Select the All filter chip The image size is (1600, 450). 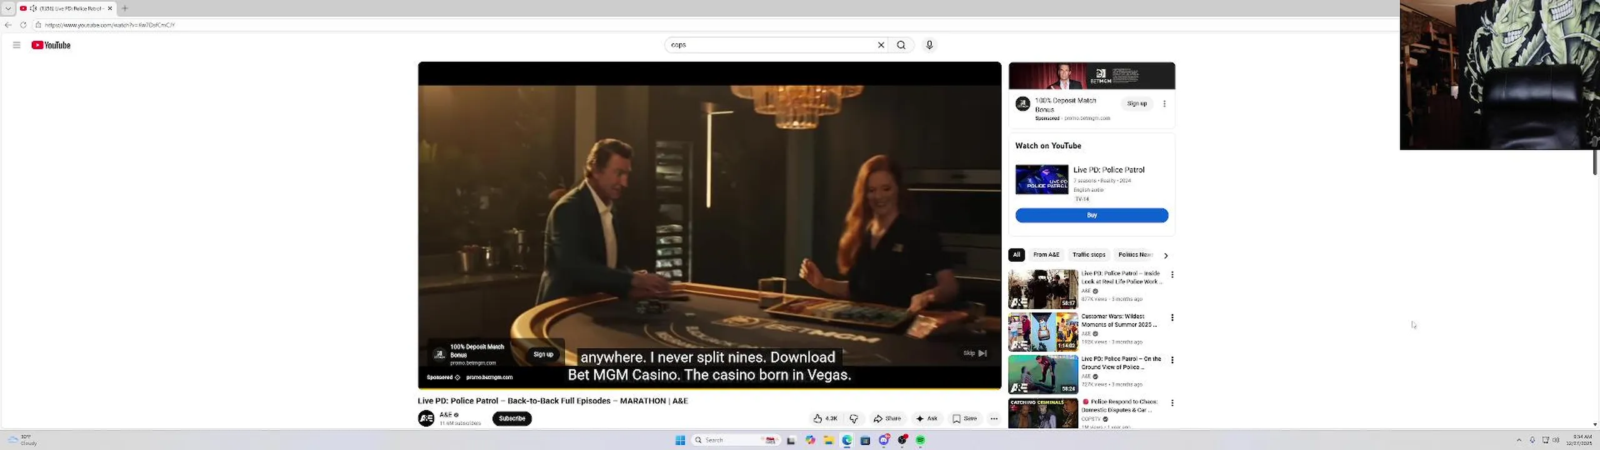coord(1016,255)
